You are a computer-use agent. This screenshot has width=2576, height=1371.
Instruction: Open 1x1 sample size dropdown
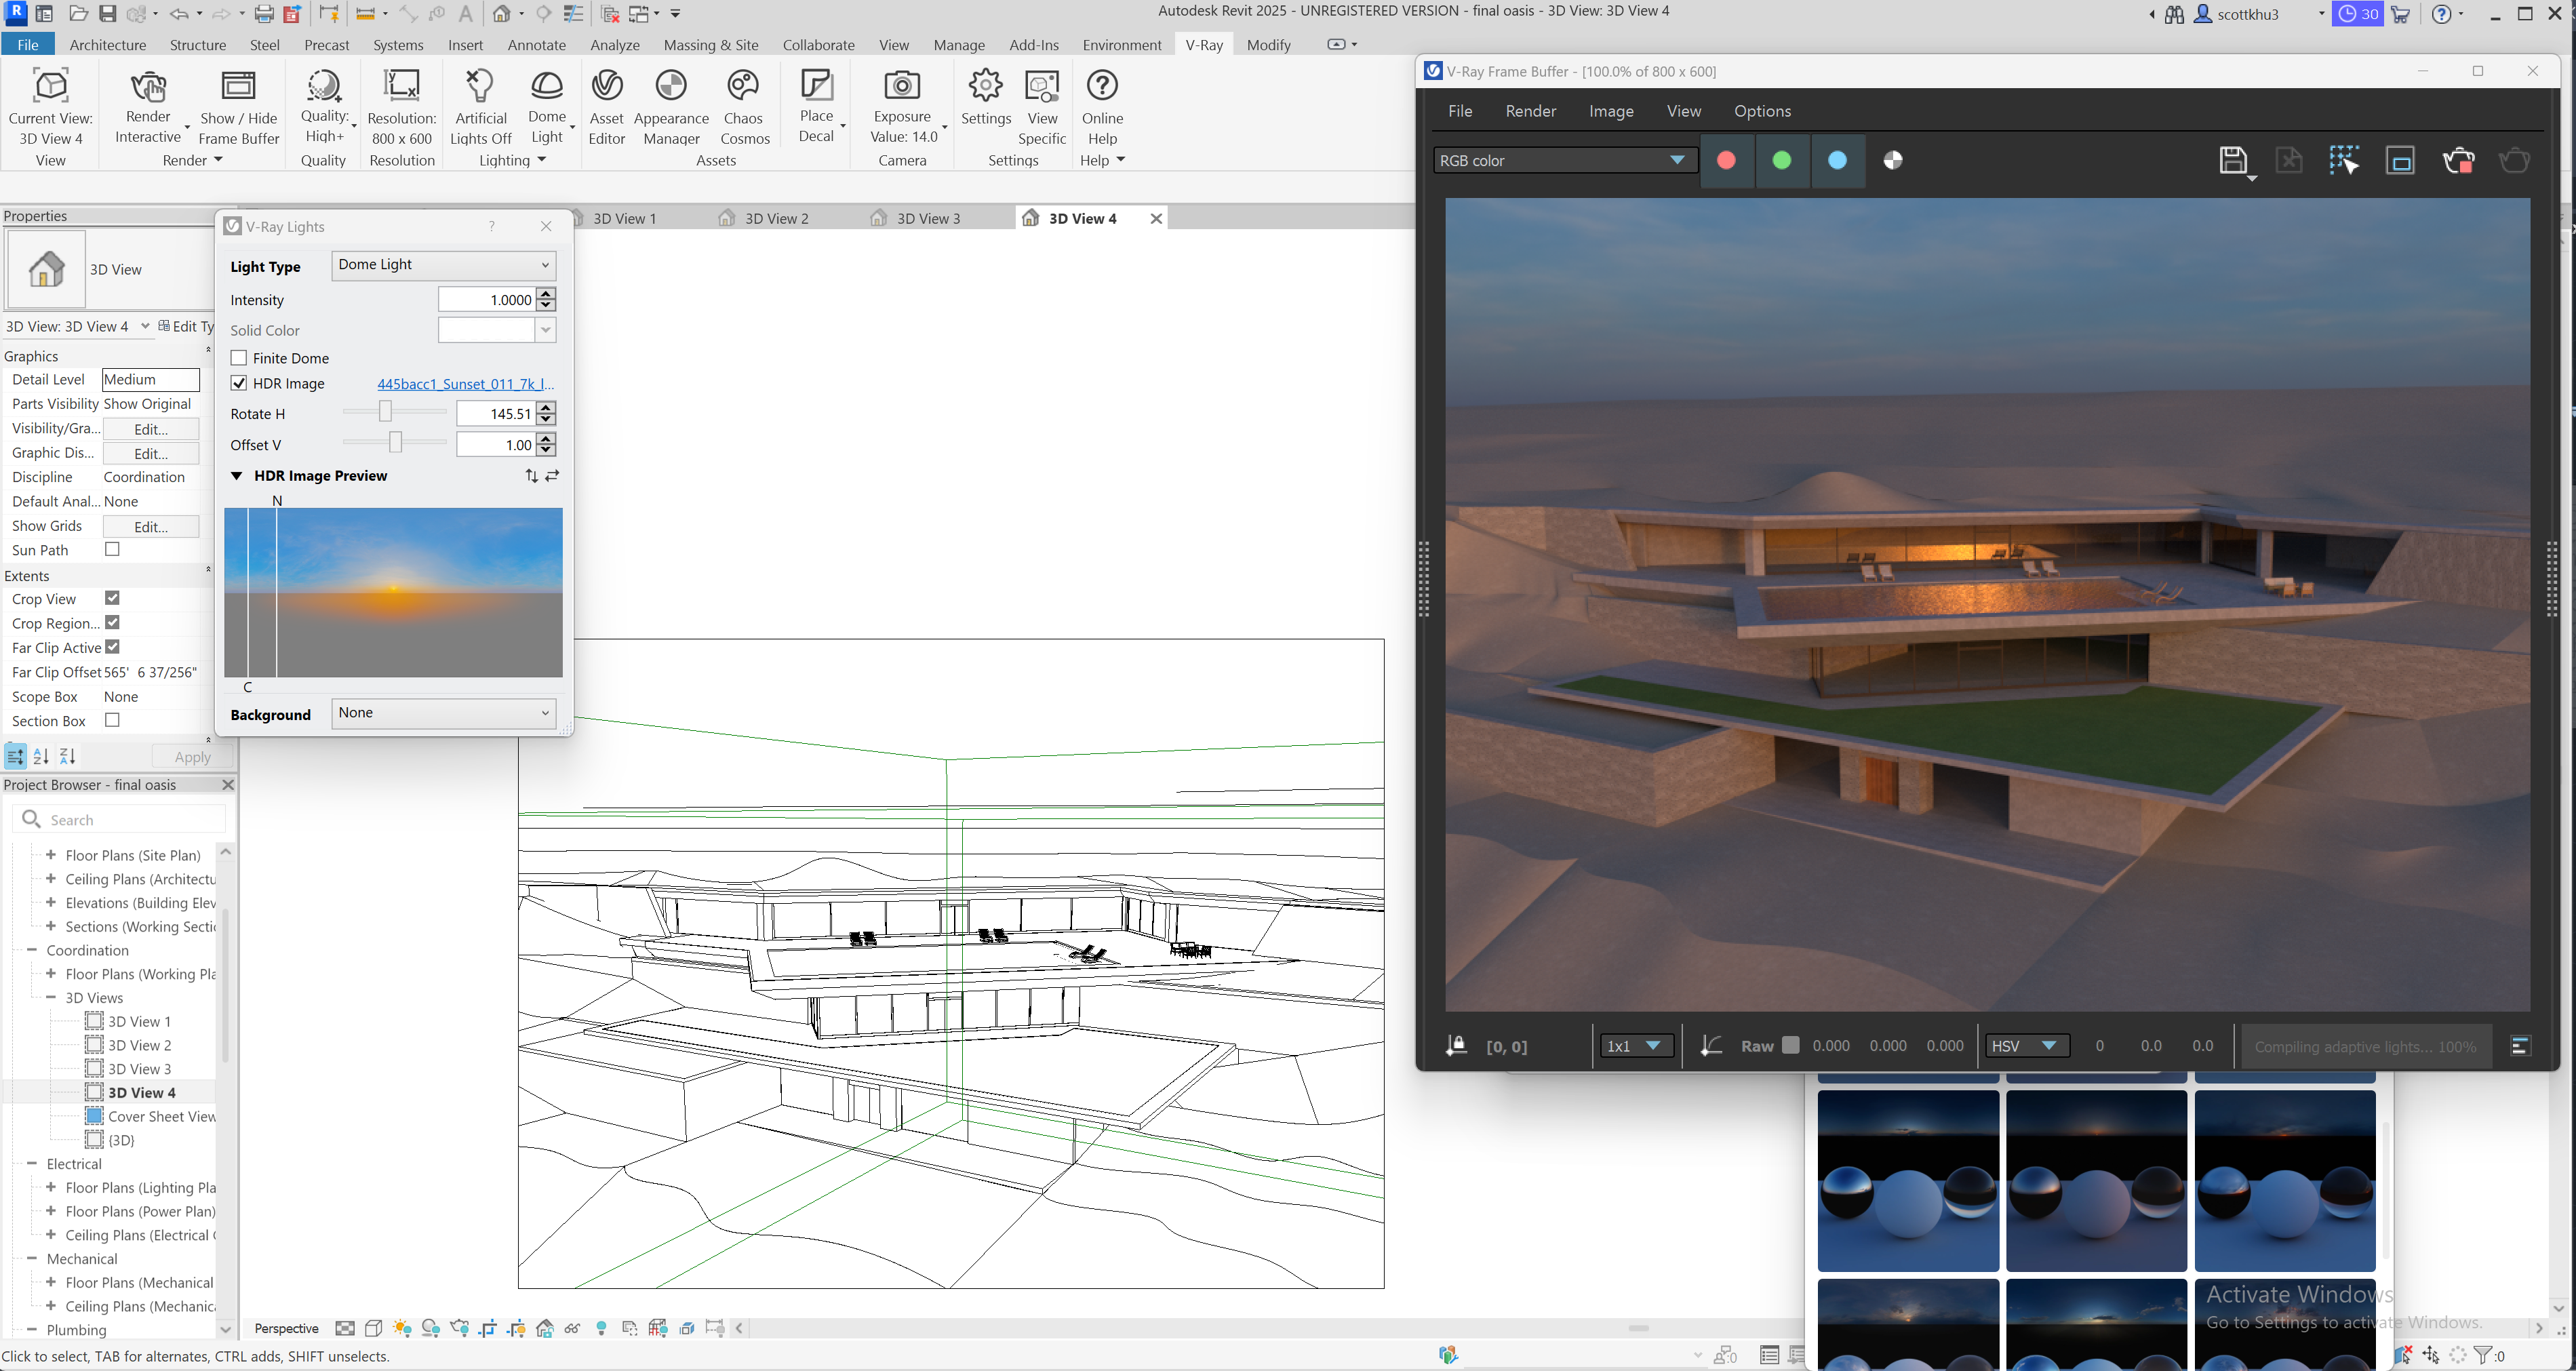(1636, 1046)
